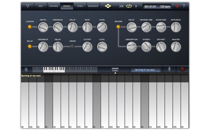Toggle the CHORUS effect on/off LED
Screen dimensions: 210x131
pos(30,27)
